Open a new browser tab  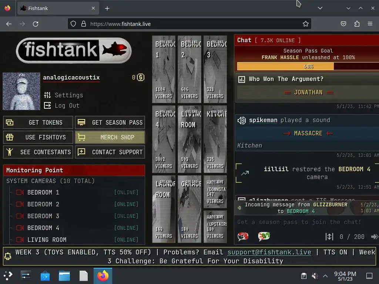107,9
